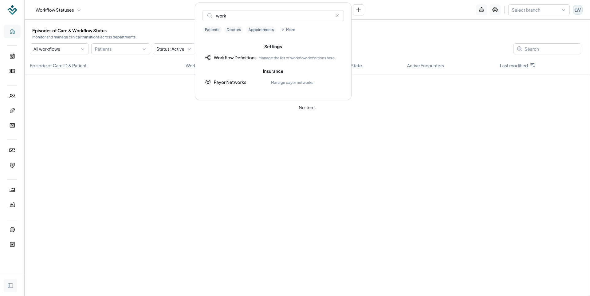Click the LW user avatar
This screenshot has height=296, width=590.
coord(578,10)
